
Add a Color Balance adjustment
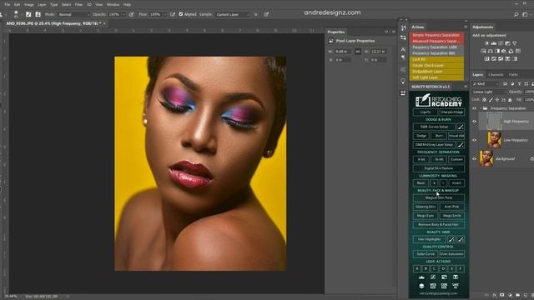(490, 51)
